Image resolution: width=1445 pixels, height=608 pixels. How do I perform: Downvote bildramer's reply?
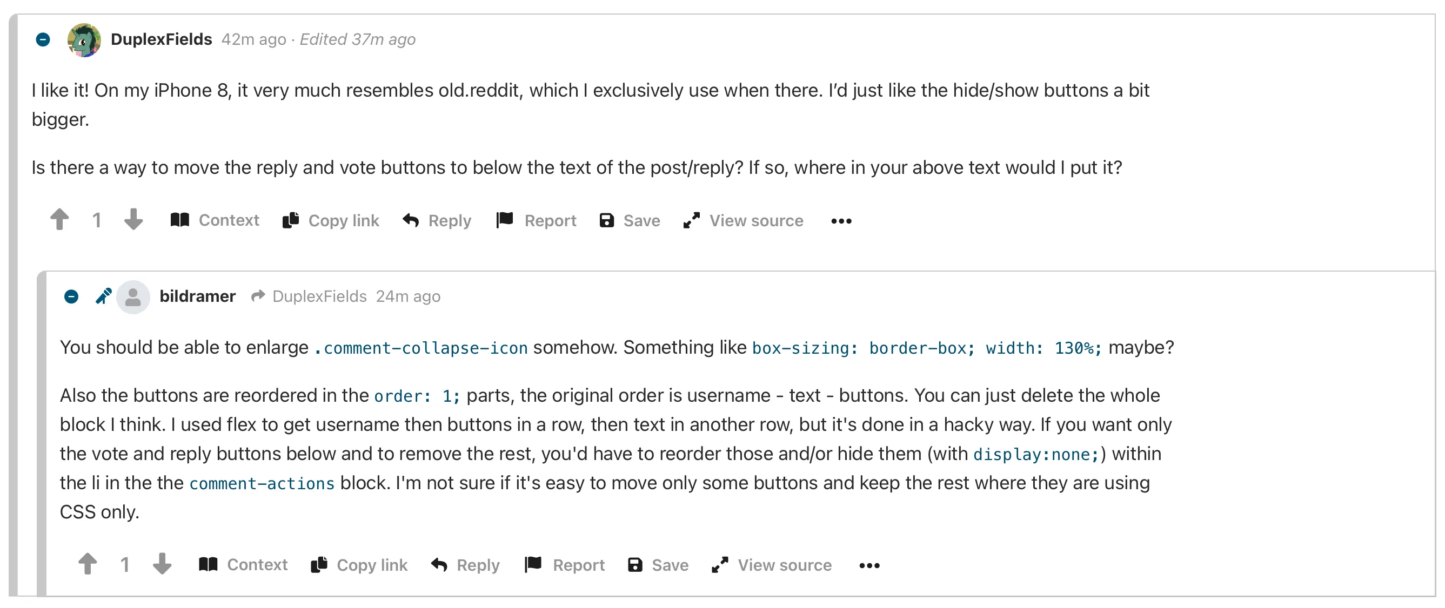coord(162,564)
